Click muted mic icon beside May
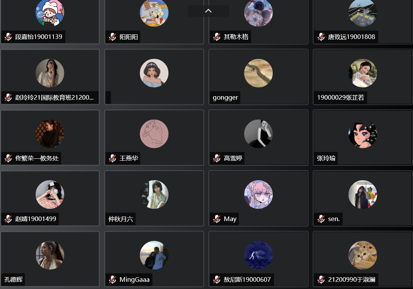 click(217, 219)
